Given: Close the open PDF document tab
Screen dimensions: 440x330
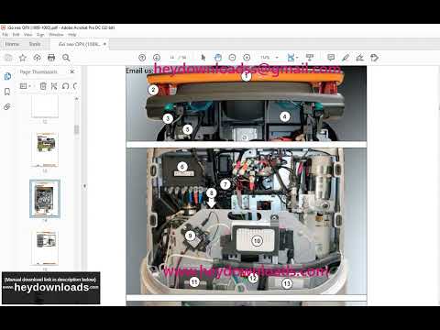Looking at the screenshot, I should click(x=104, y=44).
